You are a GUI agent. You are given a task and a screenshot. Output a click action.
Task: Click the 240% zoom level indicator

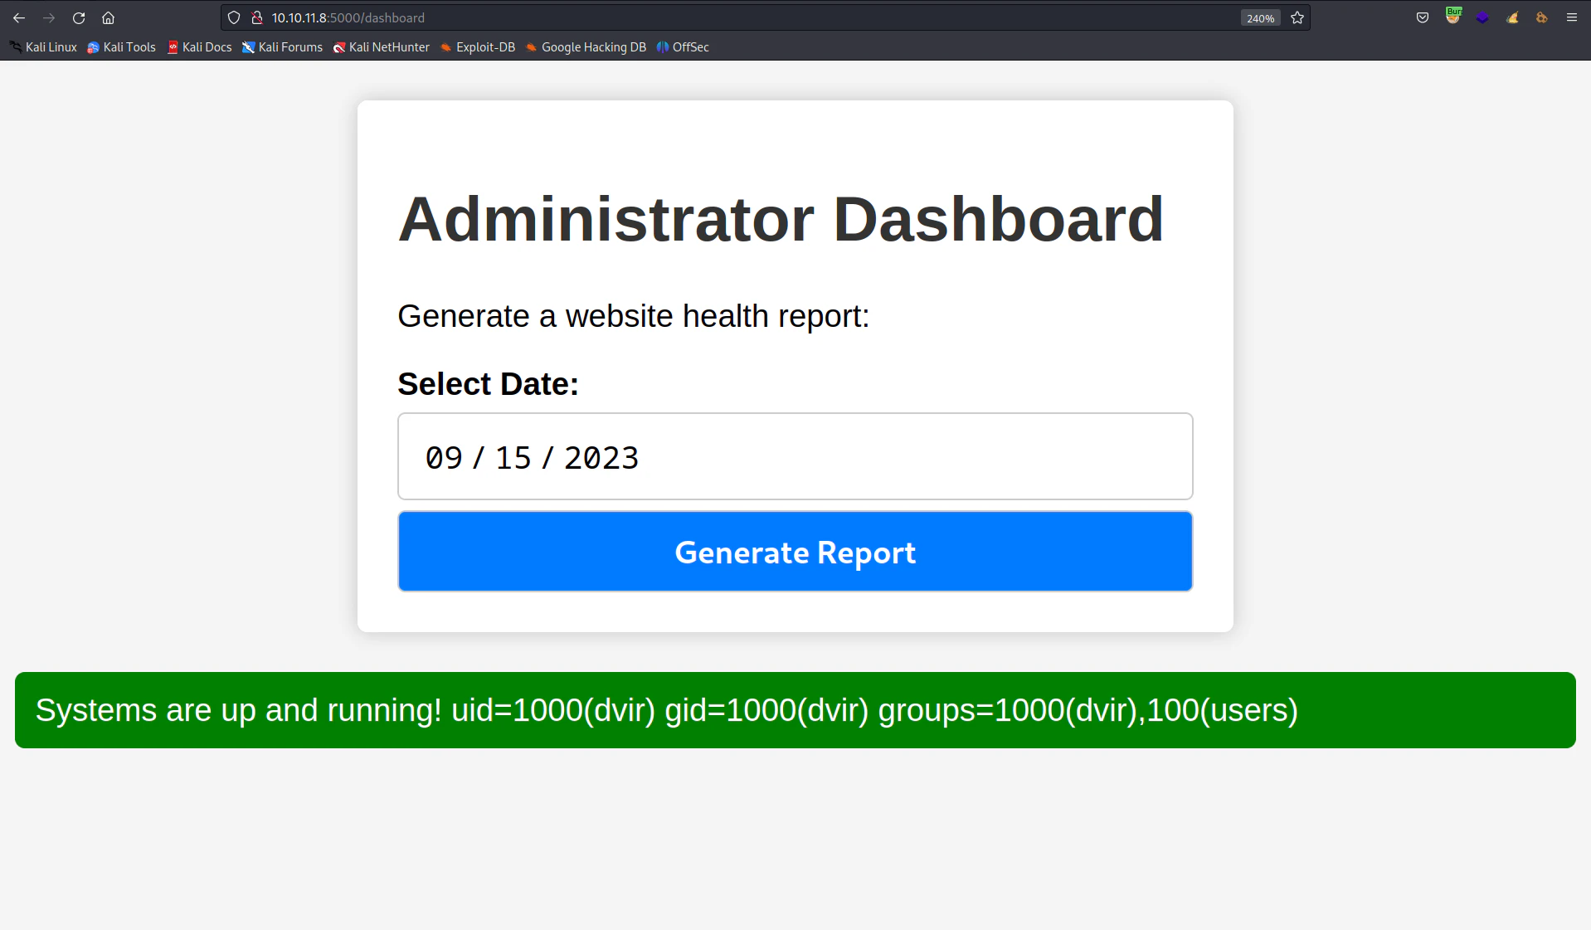pyautogui.click(x=1260, y=18)
